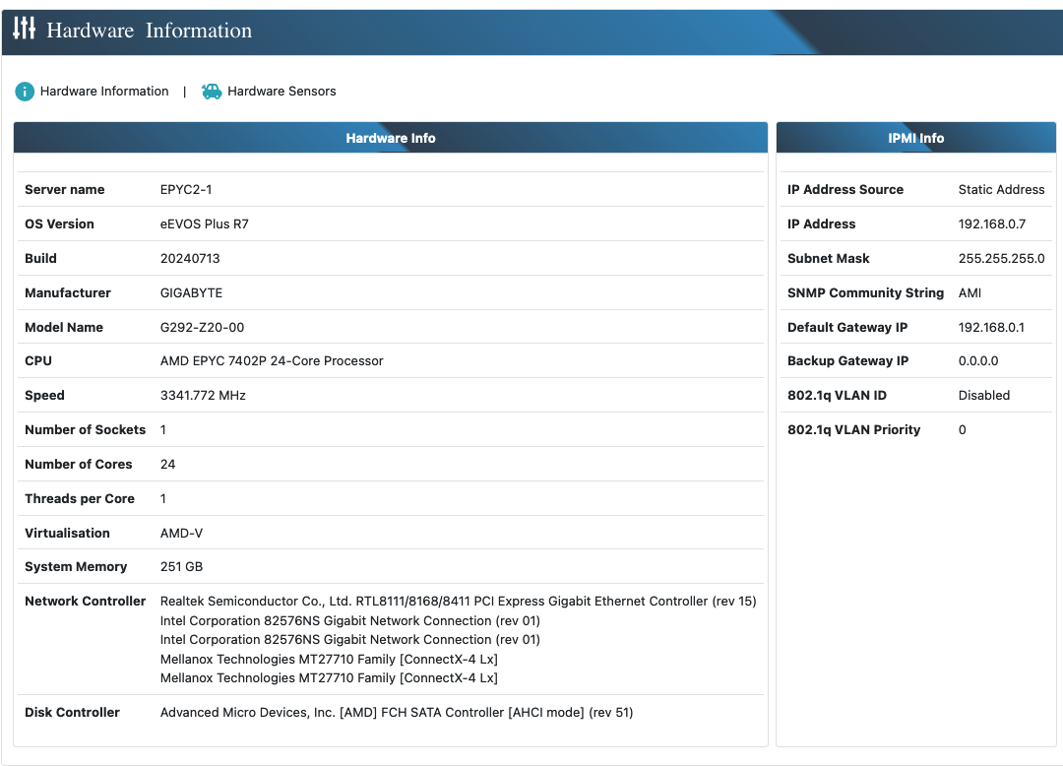Open the Hardware Information tab link

104,92
